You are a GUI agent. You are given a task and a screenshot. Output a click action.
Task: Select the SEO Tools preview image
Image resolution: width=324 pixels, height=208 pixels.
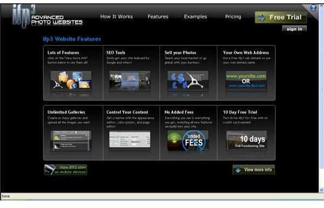130,81
